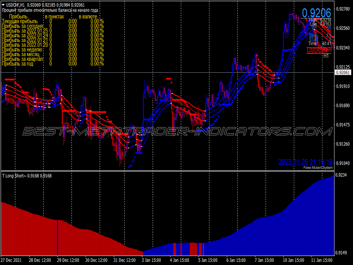Click the blue 2022.01.26 21:19:19 timestamp

pos(305,162)
